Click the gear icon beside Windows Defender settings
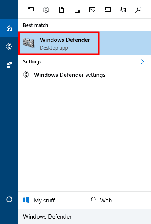The image size is (151, 224). pos(26,75)
